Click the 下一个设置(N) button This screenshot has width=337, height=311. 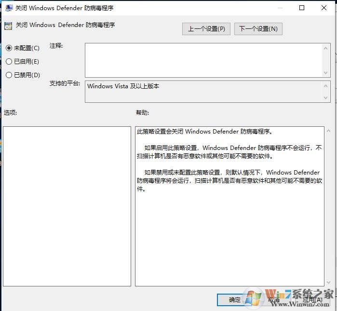pyautogui.click(x=258, y=29)
